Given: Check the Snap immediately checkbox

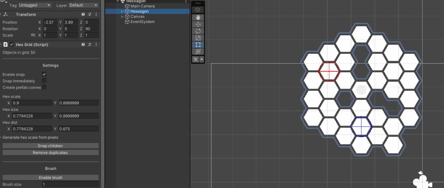Looking at the screenshot, I should 44,81.
